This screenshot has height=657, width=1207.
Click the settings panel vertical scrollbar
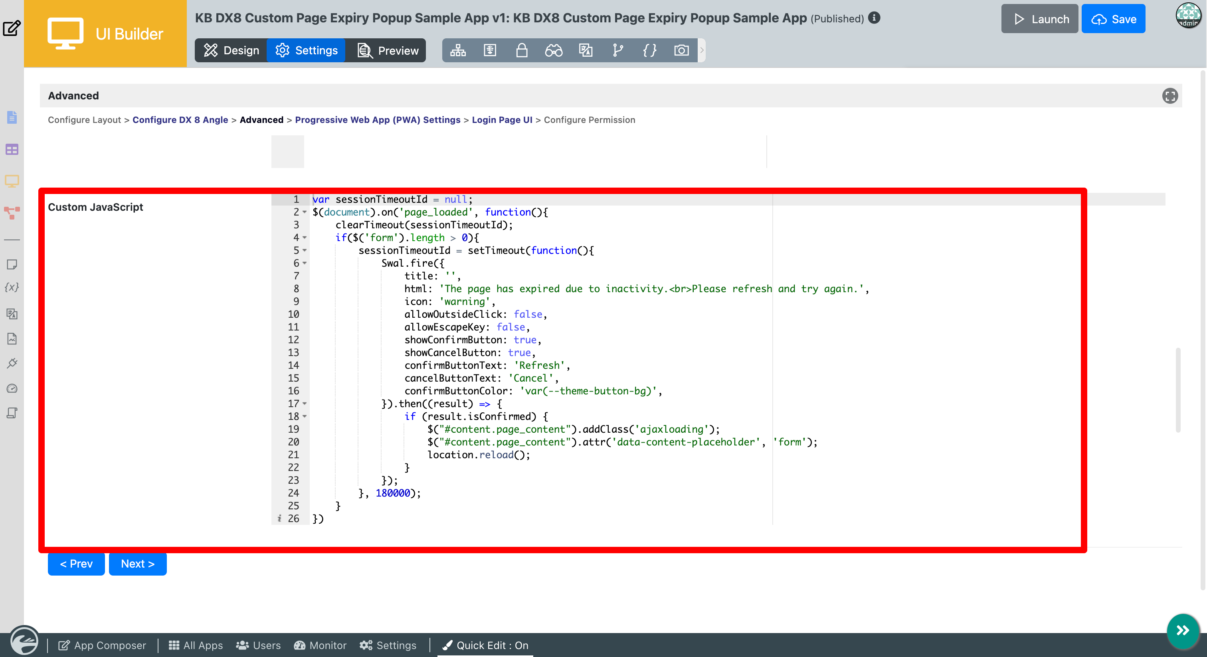coord(1177,390)
